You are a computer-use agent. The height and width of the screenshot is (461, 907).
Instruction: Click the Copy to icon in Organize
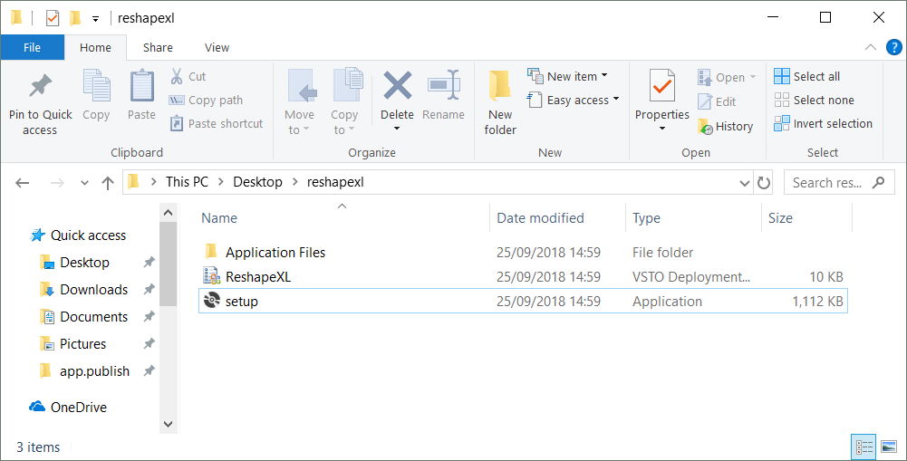(347, 86)
